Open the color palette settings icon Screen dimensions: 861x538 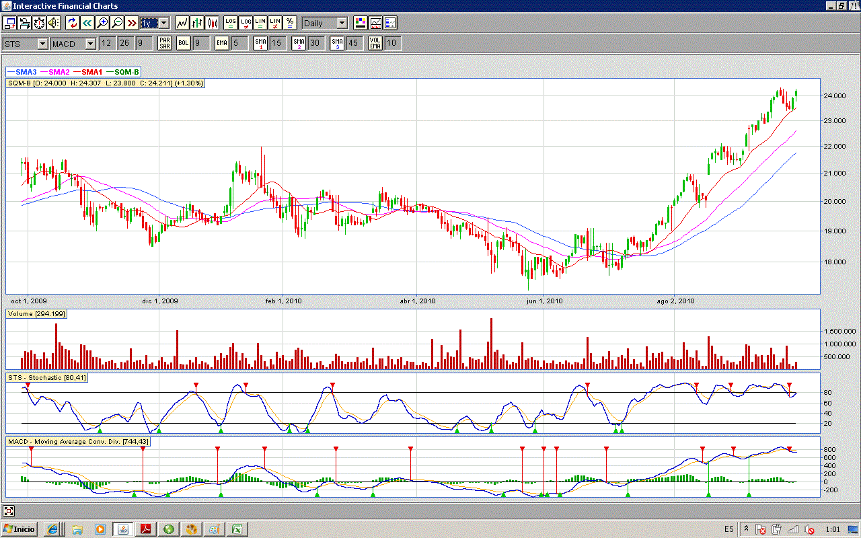[361, 23]
